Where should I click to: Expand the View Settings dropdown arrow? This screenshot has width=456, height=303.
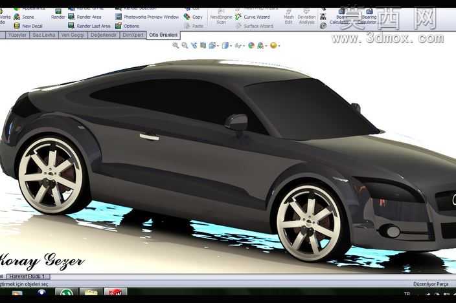(x=279, y=46)
